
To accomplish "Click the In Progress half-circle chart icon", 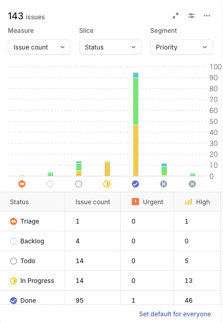I will (107, 184).
